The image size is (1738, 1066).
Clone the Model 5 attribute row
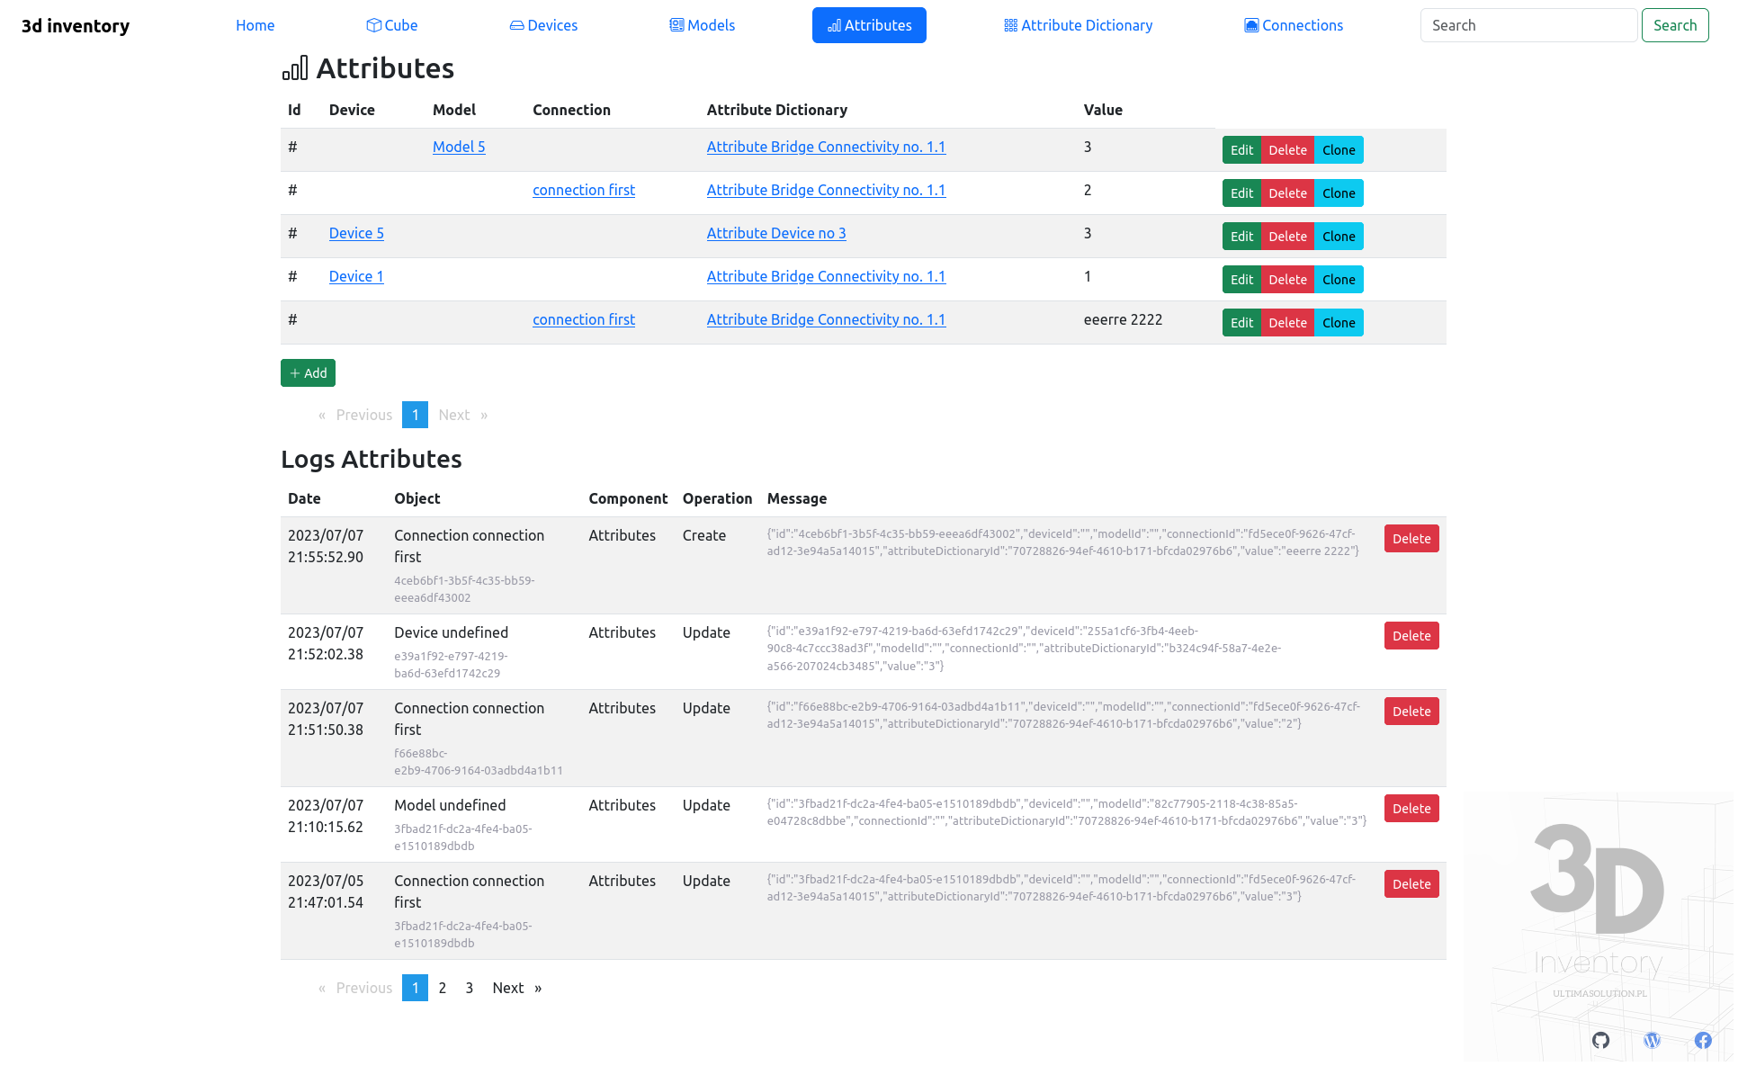1339,150
